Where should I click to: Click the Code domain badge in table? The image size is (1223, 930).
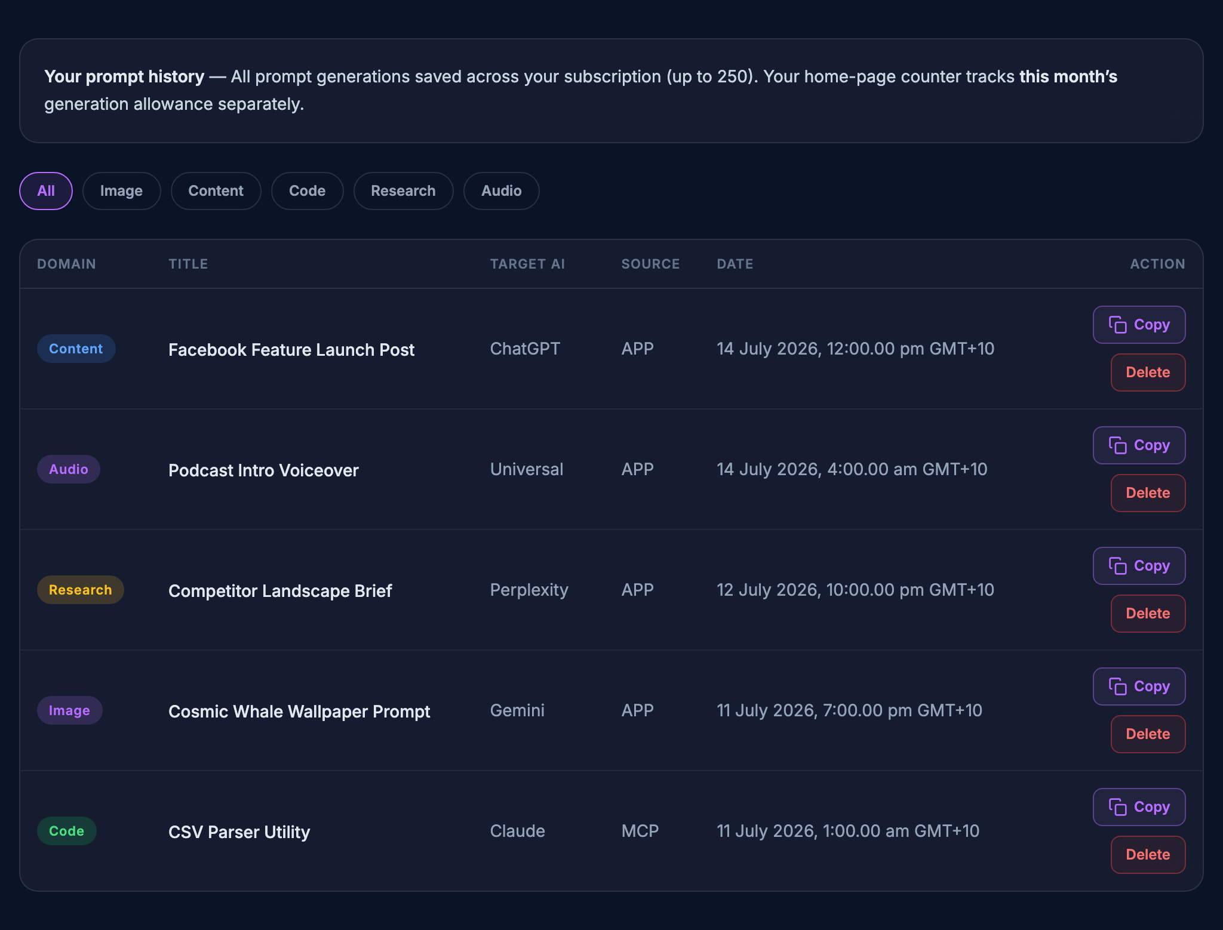(66, 831)
